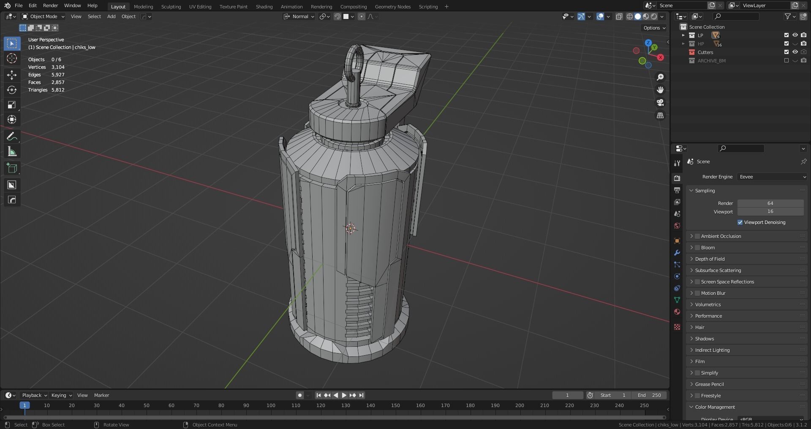Image resolution: width=811 pixels, height=429 pixels.
Task: Activate the Scale tool
Action: (12, 105)
